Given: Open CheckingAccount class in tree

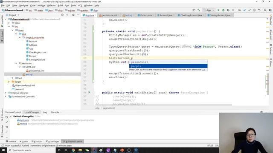Looking at the screenshot, I should pyautogui.click(x=38, y=52).
